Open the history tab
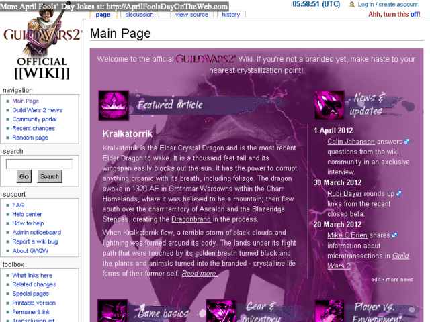This screenshot has width=430, height=322. click(x=231, y=15)
